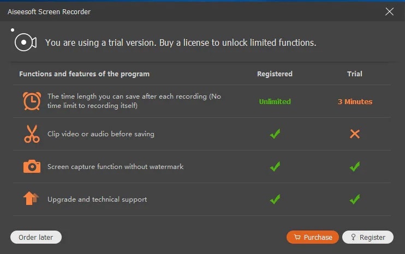Select the Trial column header
Viewport: 405px width, 254px height.
point(355,74)
